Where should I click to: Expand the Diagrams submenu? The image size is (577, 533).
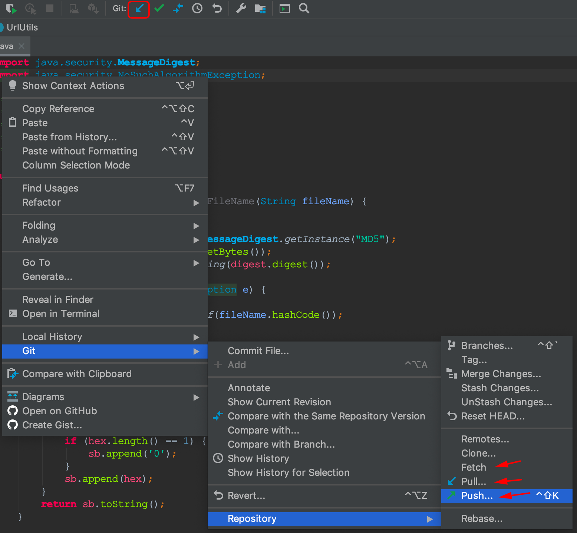click(105, 397)
